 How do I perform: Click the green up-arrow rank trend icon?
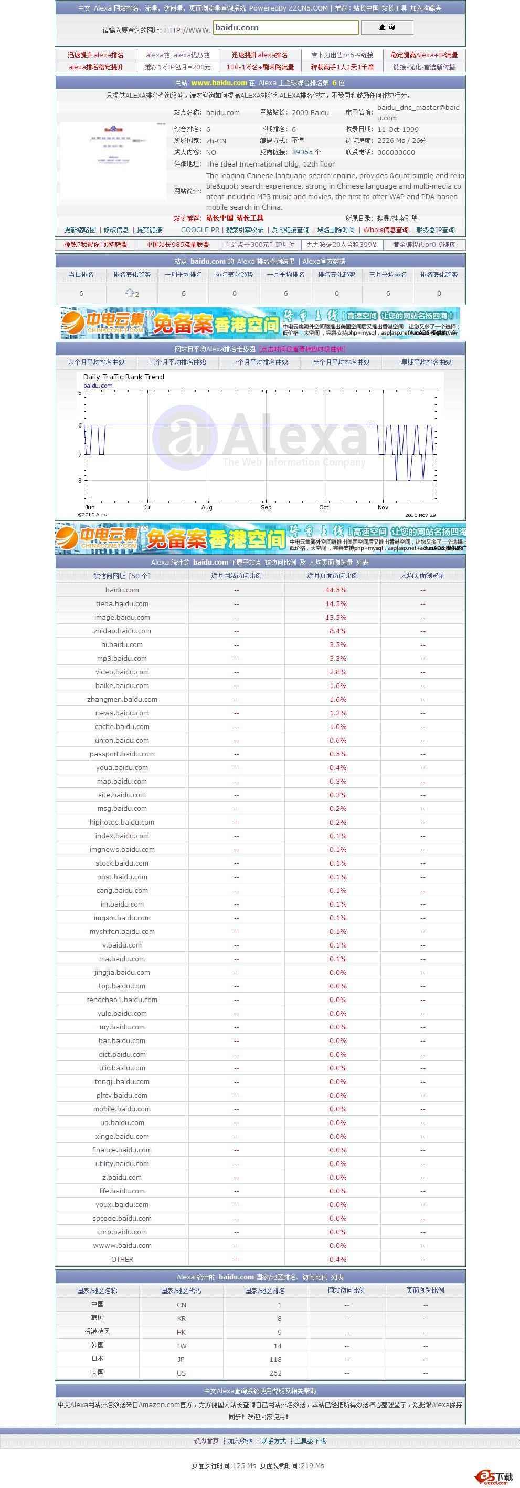coord(130,293)
